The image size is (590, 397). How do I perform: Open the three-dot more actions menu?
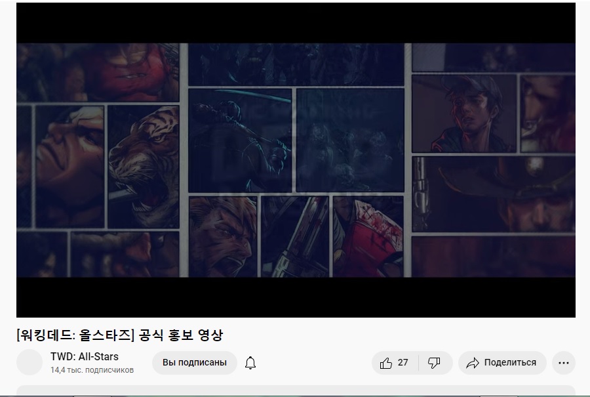click(x=563, y=363)
